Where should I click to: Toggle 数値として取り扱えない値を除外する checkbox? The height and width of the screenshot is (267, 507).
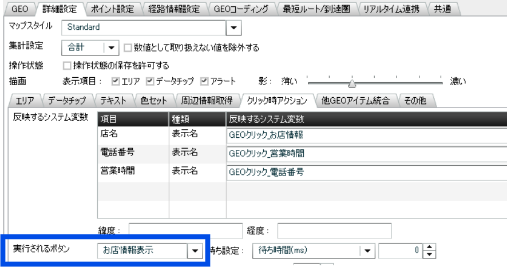(x=128, y=48)
